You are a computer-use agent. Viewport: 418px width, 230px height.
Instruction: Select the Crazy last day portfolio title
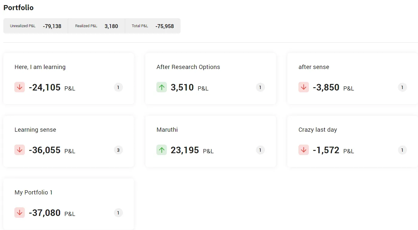tap(318, 130)
